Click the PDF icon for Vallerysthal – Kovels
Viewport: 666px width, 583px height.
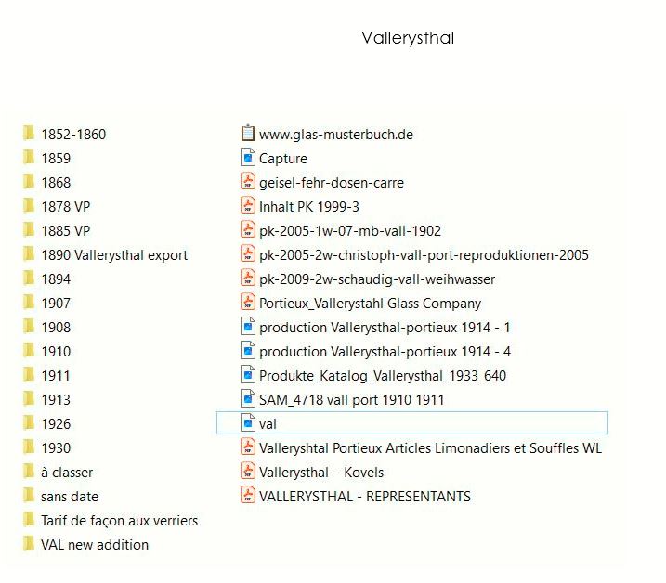pos(247,472)
